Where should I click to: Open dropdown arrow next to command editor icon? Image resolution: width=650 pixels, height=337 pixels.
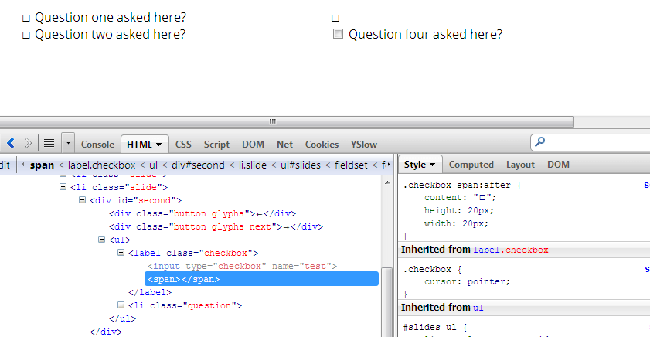(x=68, y=143)
